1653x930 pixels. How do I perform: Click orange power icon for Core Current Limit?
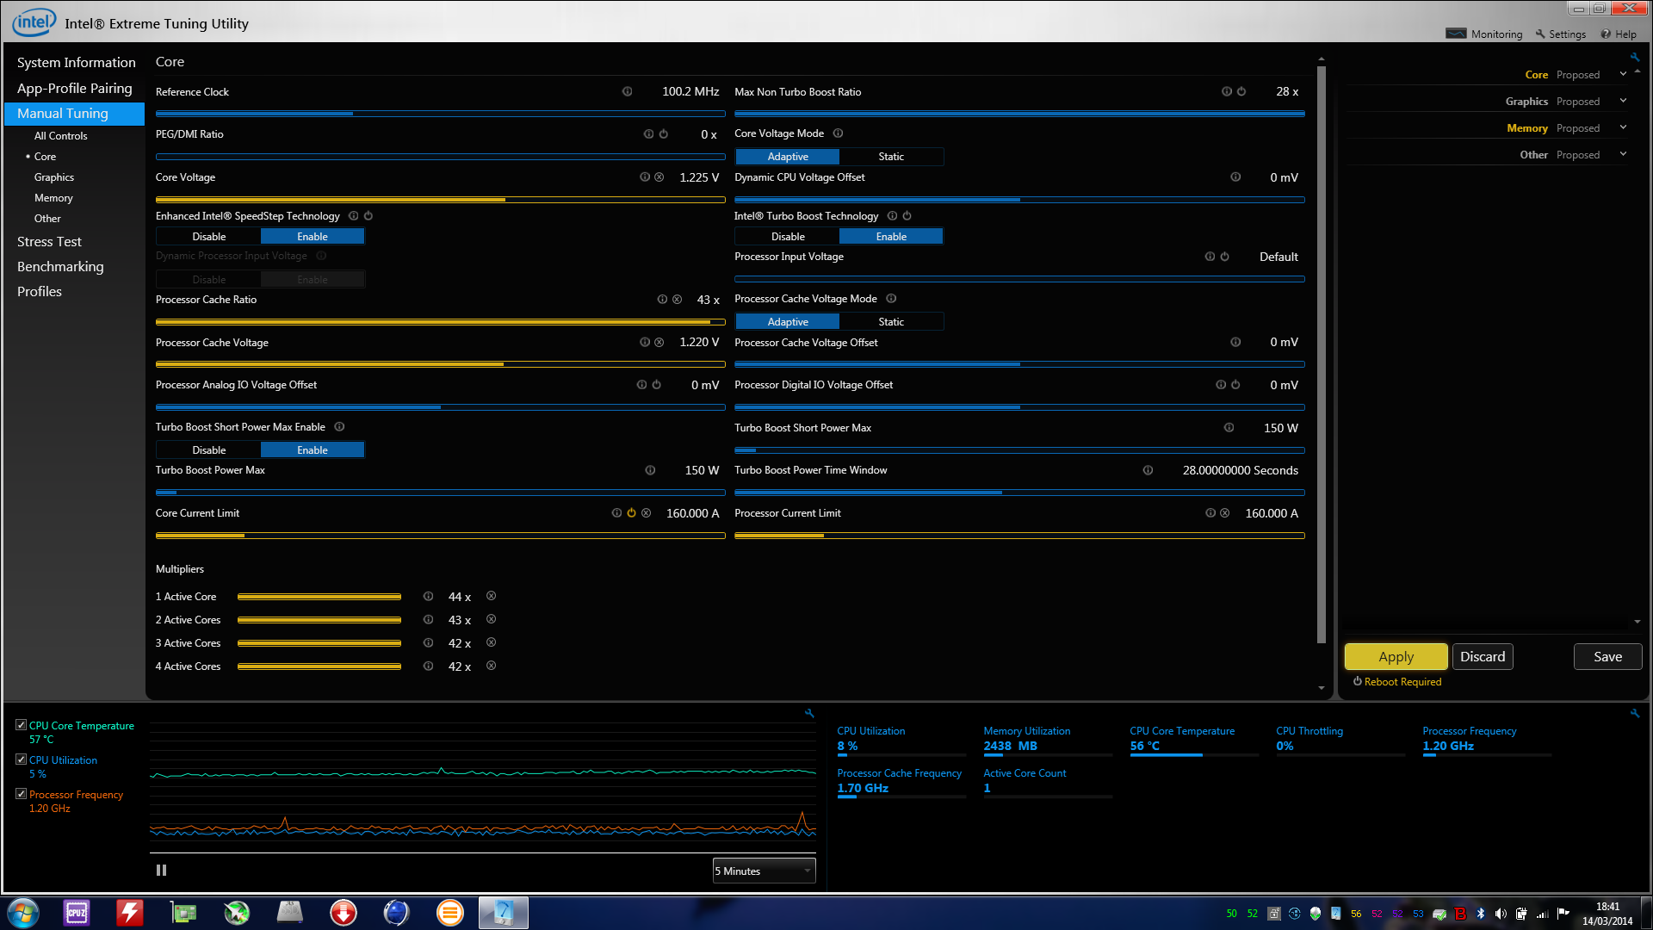pos(631,513)
